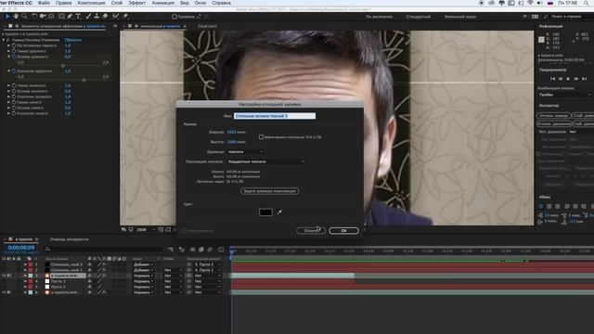Screen dimensions: 594x334
Task: Select the Rotation tool
Action: pos(34,17)
